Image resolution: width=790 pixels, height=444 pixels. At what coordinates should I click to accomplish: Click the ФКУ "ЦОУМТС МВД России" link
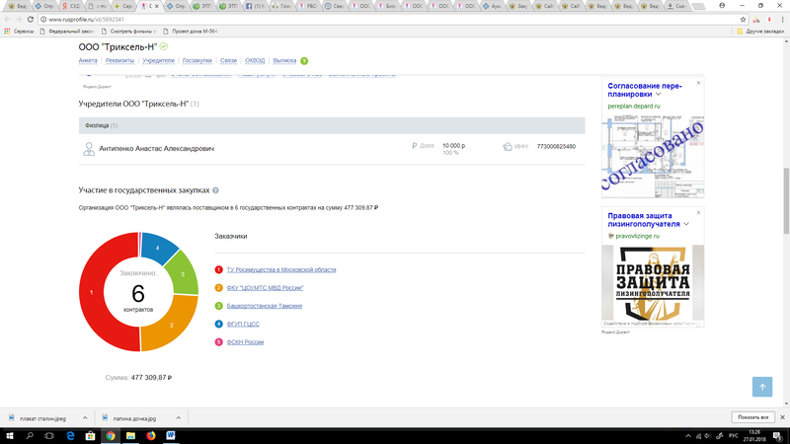point(265,287)
